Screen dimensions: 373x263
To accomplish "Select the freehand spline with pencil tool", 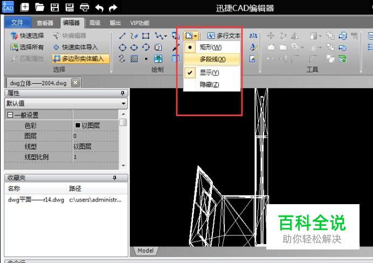I will point(134,36).
